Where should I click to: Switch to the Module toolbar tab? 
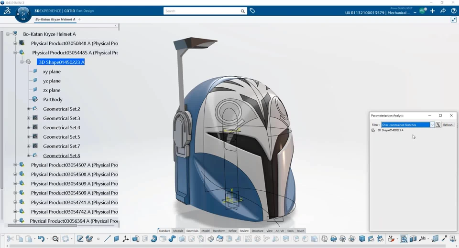[x=178, y=231]
